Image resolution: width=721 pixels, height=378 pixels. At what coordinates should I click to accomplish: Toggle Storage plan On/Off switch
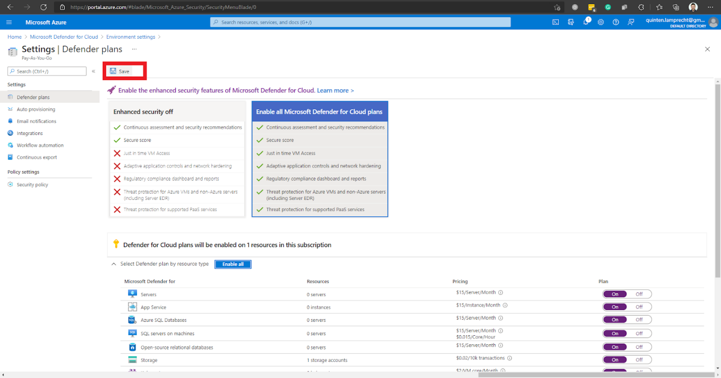click(627, 360)
